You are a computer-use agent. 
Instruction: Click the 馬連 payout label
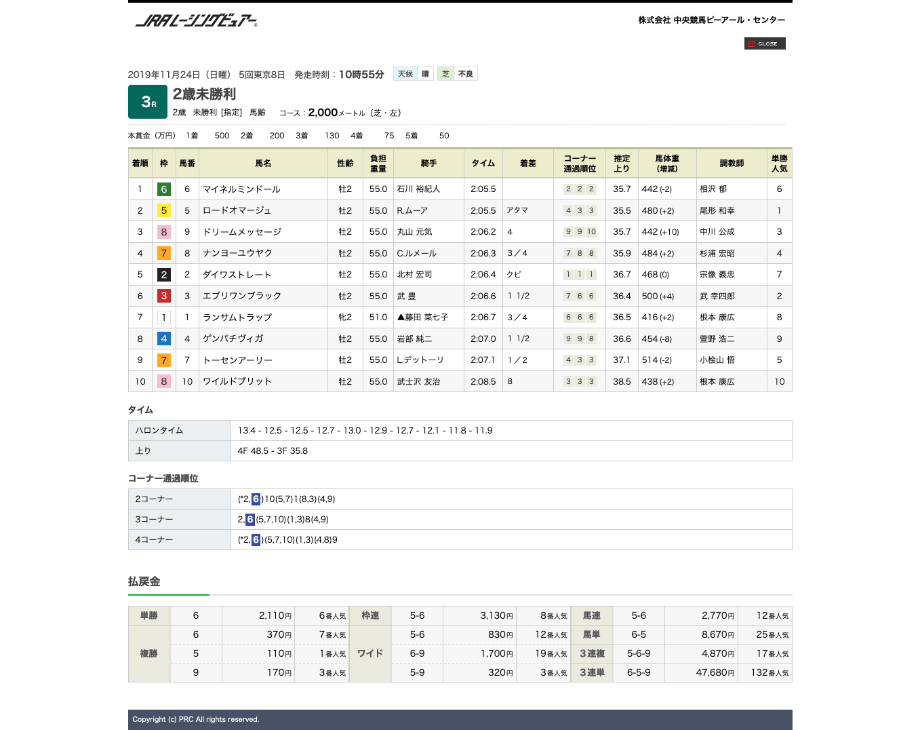pos(592,615)
